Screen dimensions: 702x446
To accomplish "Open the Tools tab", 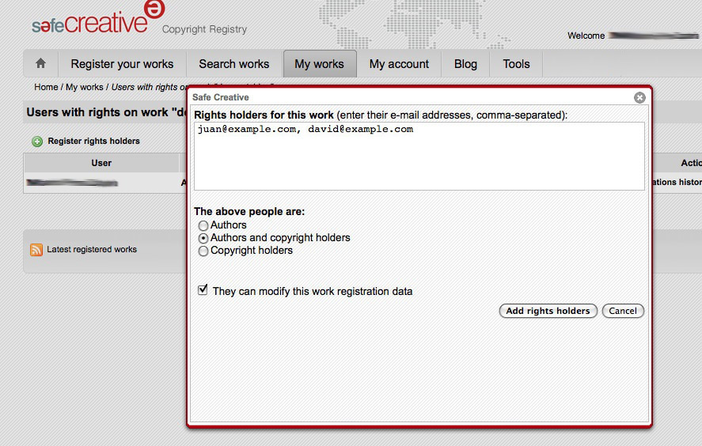I will tap(516, 64).
